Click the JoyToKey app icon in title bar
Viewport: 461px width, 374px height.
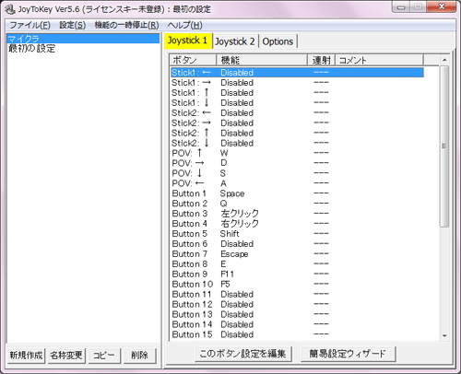pos(10,9)
